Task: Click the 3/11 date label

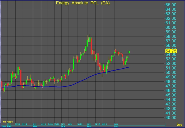Action: [43, 124]
